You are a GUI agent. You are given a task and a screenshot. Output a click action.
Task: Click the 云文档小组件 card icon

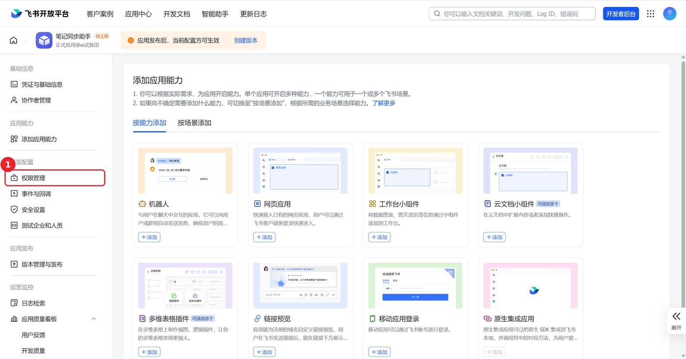click(x=488, y=204)
